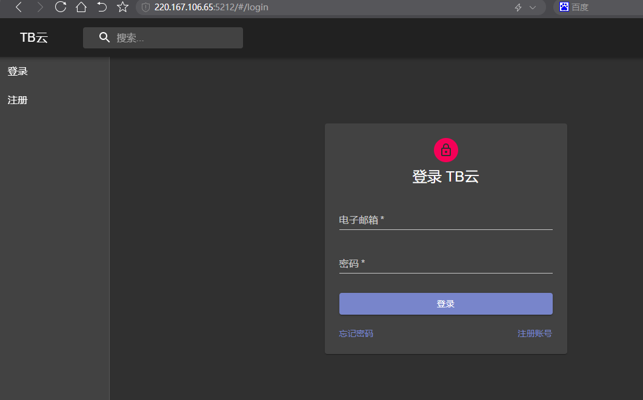Viewport: 643px width, 400px height.
Task: Click the 登录 TB云 heading
Action: pos(446,177)
